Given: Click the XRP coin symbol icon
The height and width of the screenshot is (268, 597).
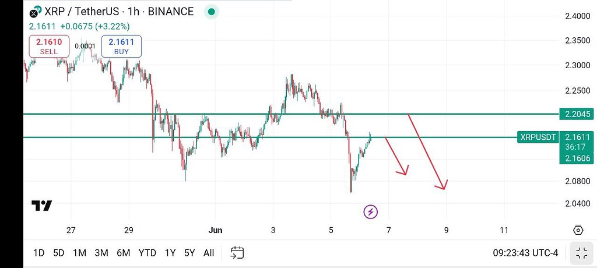Looking at the screenshot, I should point(36,12).
